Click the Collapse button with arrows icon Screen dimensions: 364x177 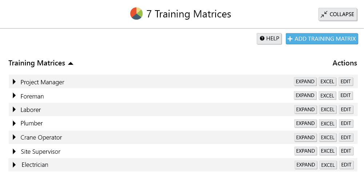[337, 15]
